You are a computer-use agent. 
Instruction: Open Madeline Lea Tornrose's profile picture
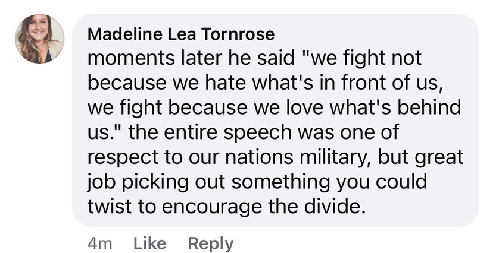40,39
